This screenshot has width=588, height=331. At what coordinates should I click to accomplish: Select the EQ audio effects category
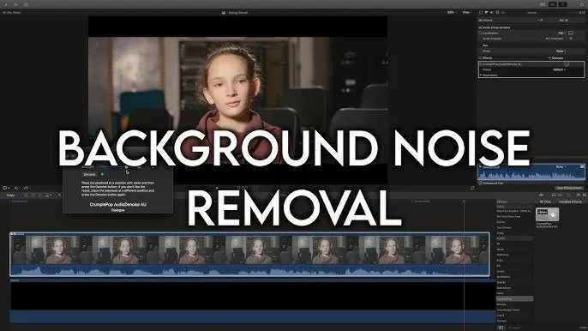click(499, 266)
